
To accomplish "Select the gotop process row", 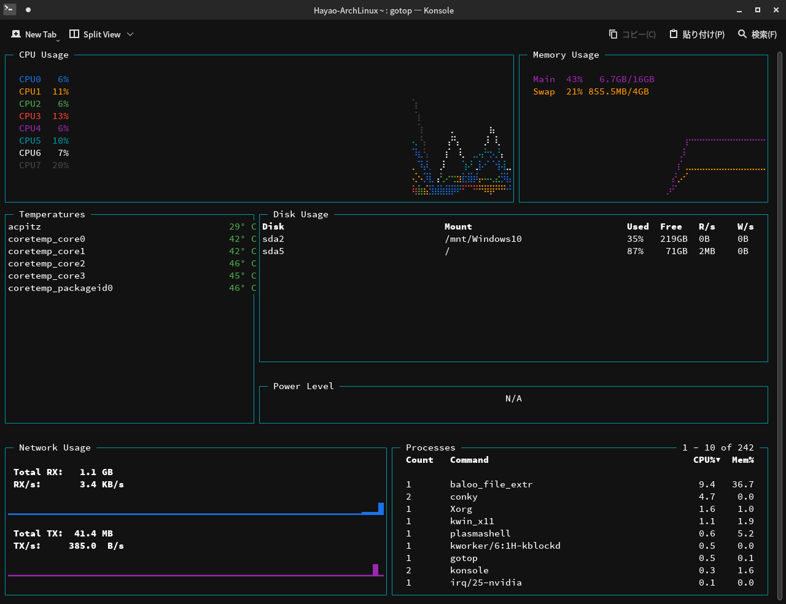I will 580,558.
